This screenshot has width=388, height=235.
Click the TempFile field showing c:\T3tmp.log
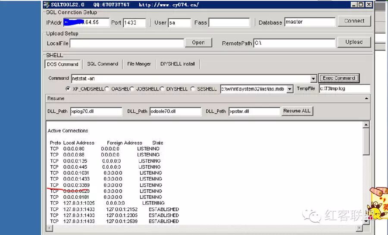344,88
